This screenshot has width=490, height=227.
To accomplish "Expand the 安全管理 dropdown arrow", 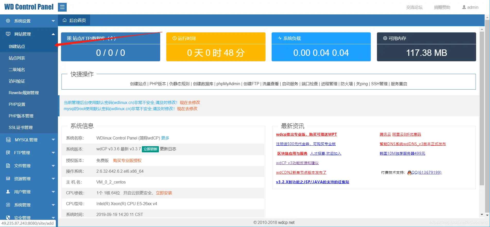I will coord(53,217).
